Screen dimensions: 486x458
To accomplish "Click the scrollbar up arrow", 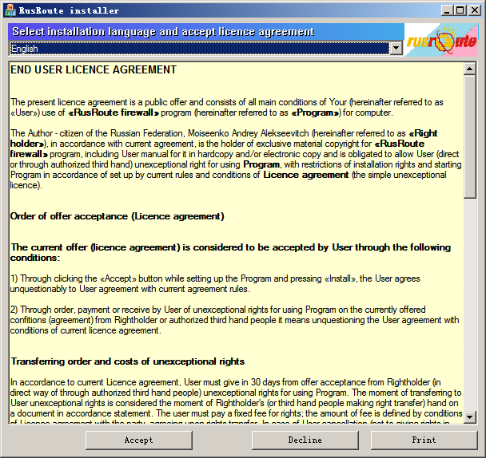I will point(470,69).
